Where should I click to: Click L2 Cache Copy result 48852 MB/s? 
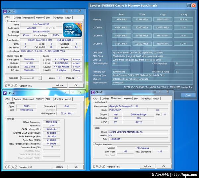(x=163, y=36)
